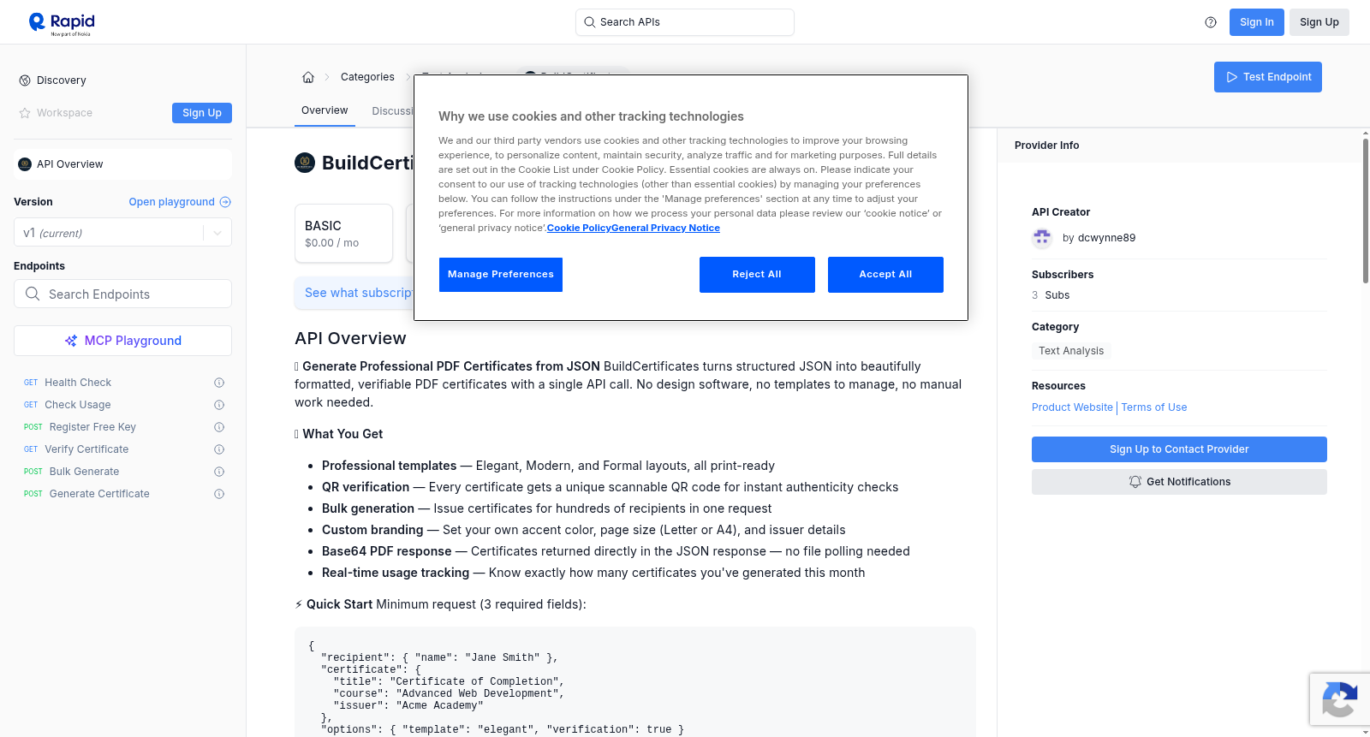Image resolution: width=1370 pixels, height=737 pixels.
Task: Expand the v1 version dropdown
Action: point(217,233)
